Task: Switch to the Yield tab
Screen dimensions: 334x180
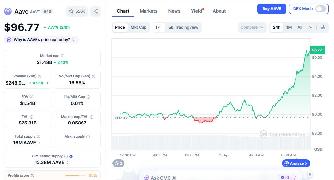Action: [x=196, y=11]
